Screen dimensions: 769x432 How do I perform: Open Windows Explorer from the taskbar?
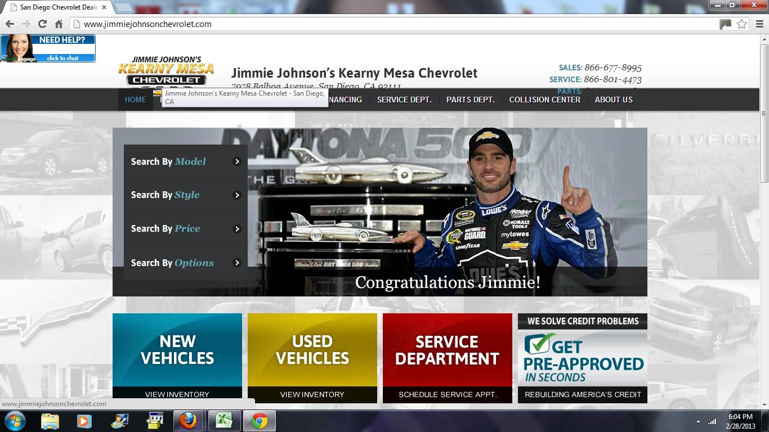(50, 420)
